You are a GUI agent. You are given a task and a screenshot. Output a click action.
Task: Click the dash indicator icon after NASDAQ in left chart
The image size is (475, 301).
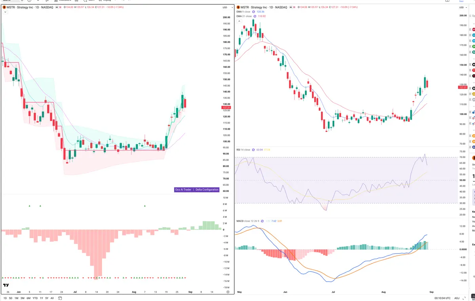point(56,7)
